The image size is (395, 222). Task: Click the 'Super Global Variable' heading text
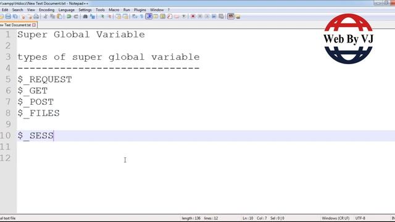(x=81, y=35)
